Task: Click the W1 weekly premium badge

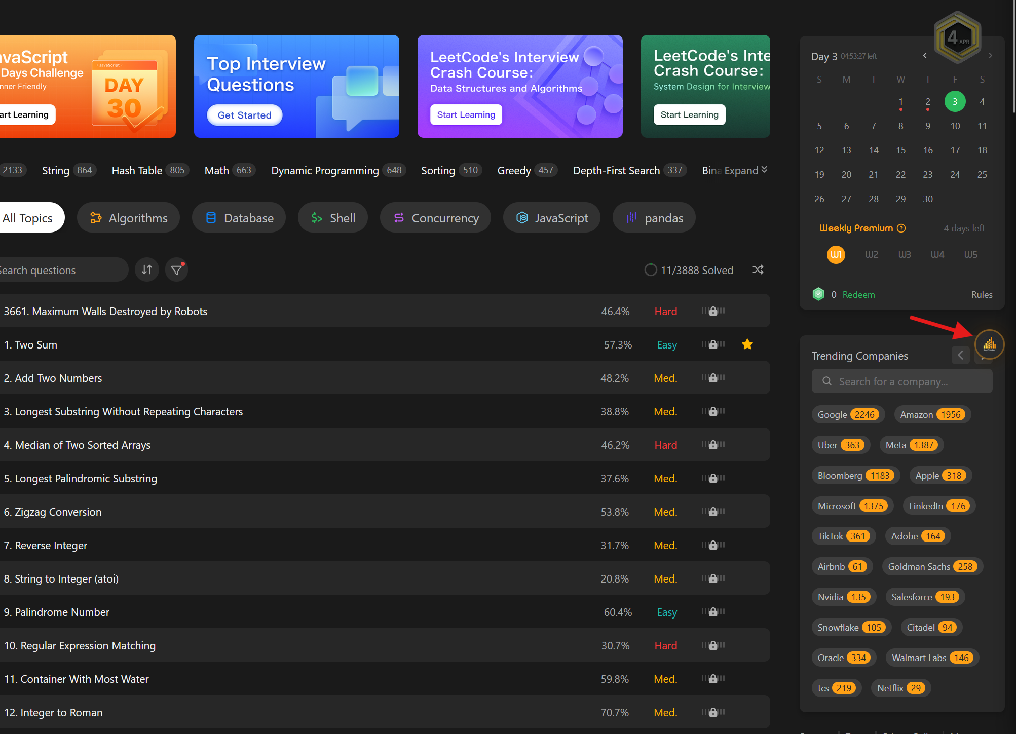Action: (x=836, y=254)
